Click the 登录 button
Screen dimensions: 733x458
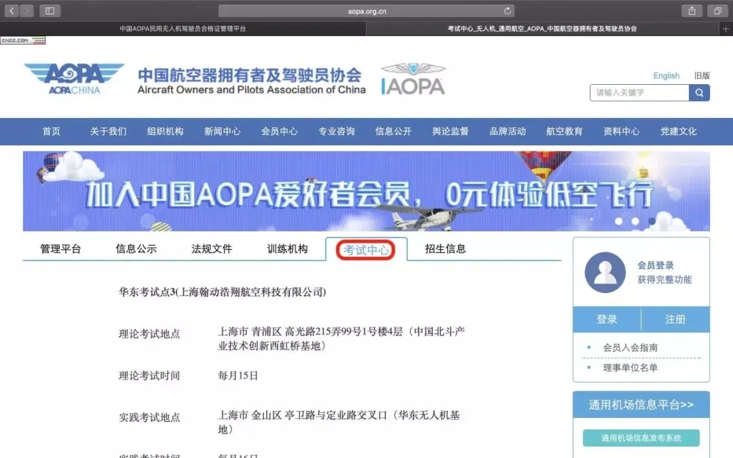pos(607,319)
